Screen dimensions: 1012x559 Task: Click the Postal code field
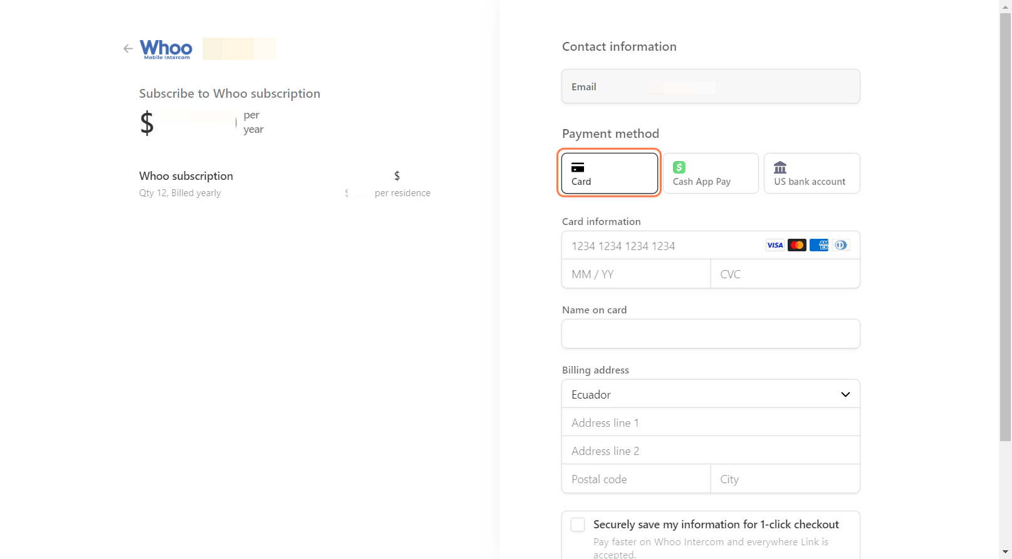[x=636, y=479]
